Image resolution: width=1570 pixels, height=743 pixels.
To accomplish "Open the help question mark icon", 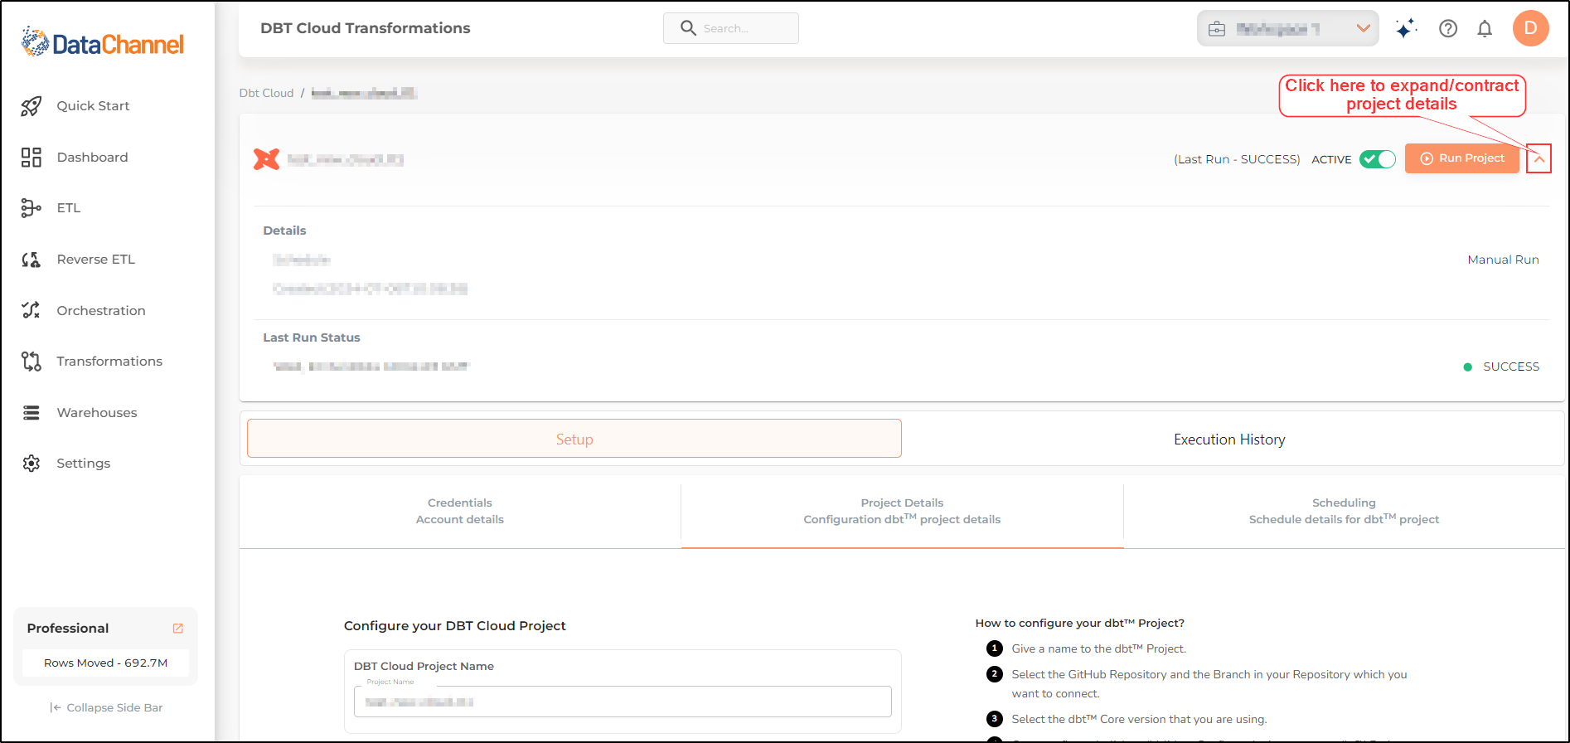I will [x=1448, y=29].
